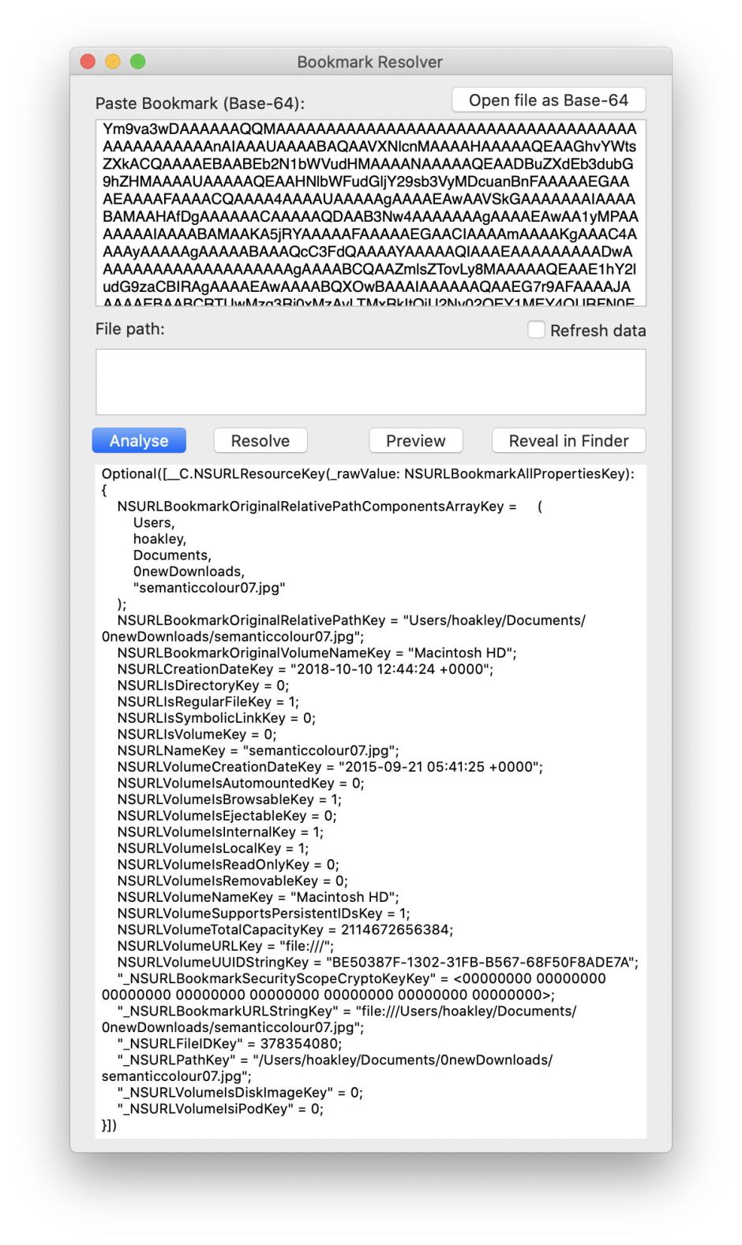Click into the Base-64 bookmark text area

coord(370,213)
